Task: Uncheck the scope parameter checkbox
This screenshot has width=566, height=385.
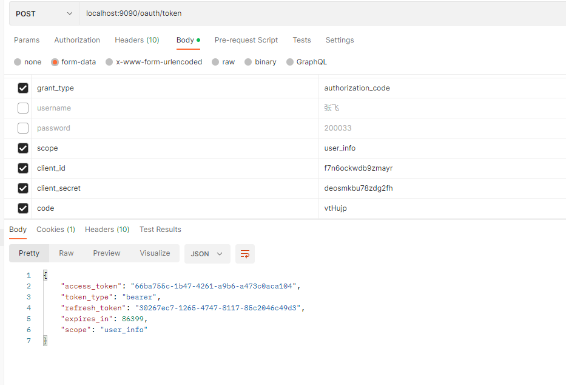Action: (x=23, y=148)
